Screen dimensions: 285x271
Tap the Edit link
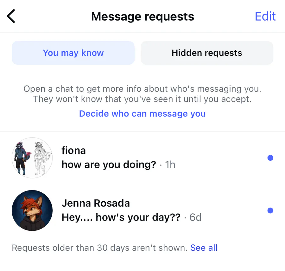pos(265,16)
